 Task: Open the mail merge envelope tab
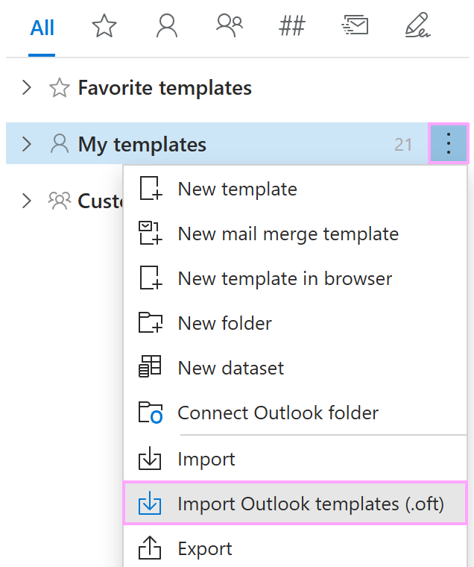[355, 25]
